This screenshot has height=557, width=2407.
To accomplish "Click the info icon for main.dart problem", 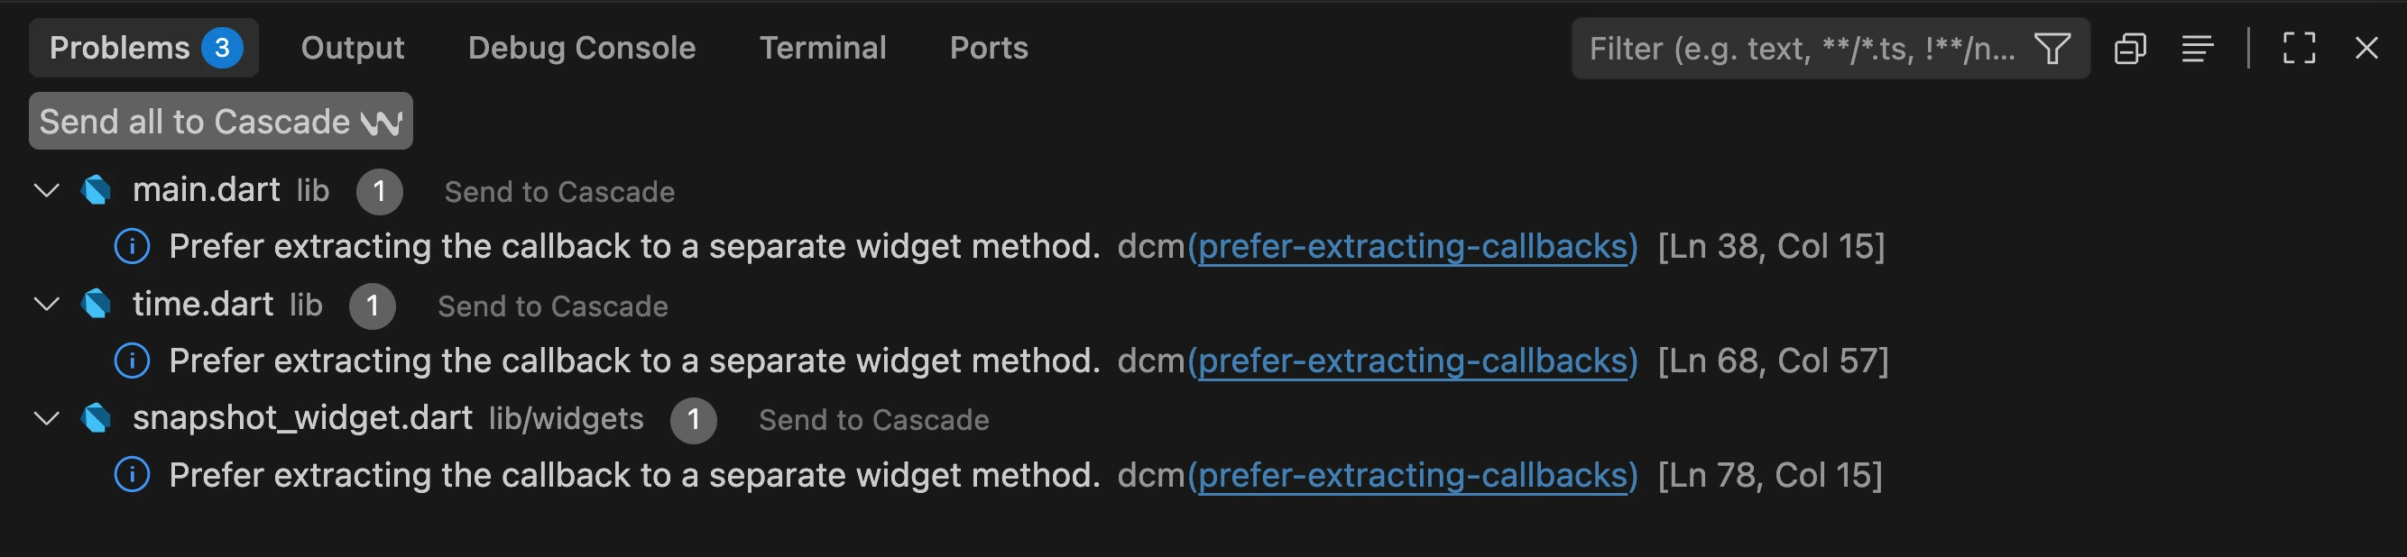I will click(x=132, y=246).
